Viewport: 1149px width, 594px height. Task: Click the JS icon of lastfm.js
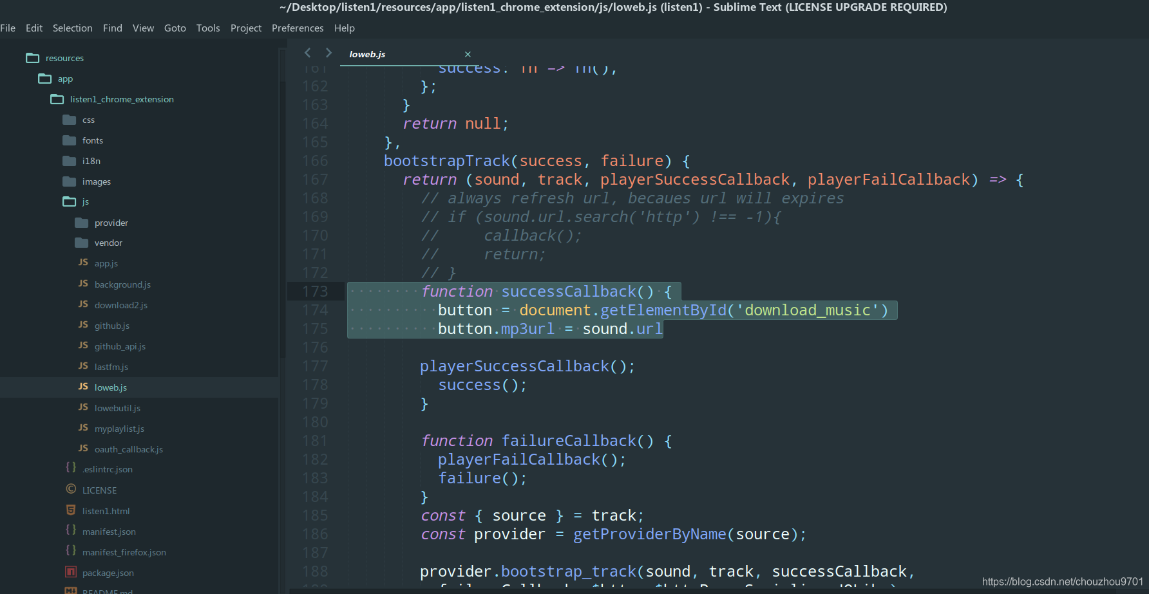[x=83, y=366]
